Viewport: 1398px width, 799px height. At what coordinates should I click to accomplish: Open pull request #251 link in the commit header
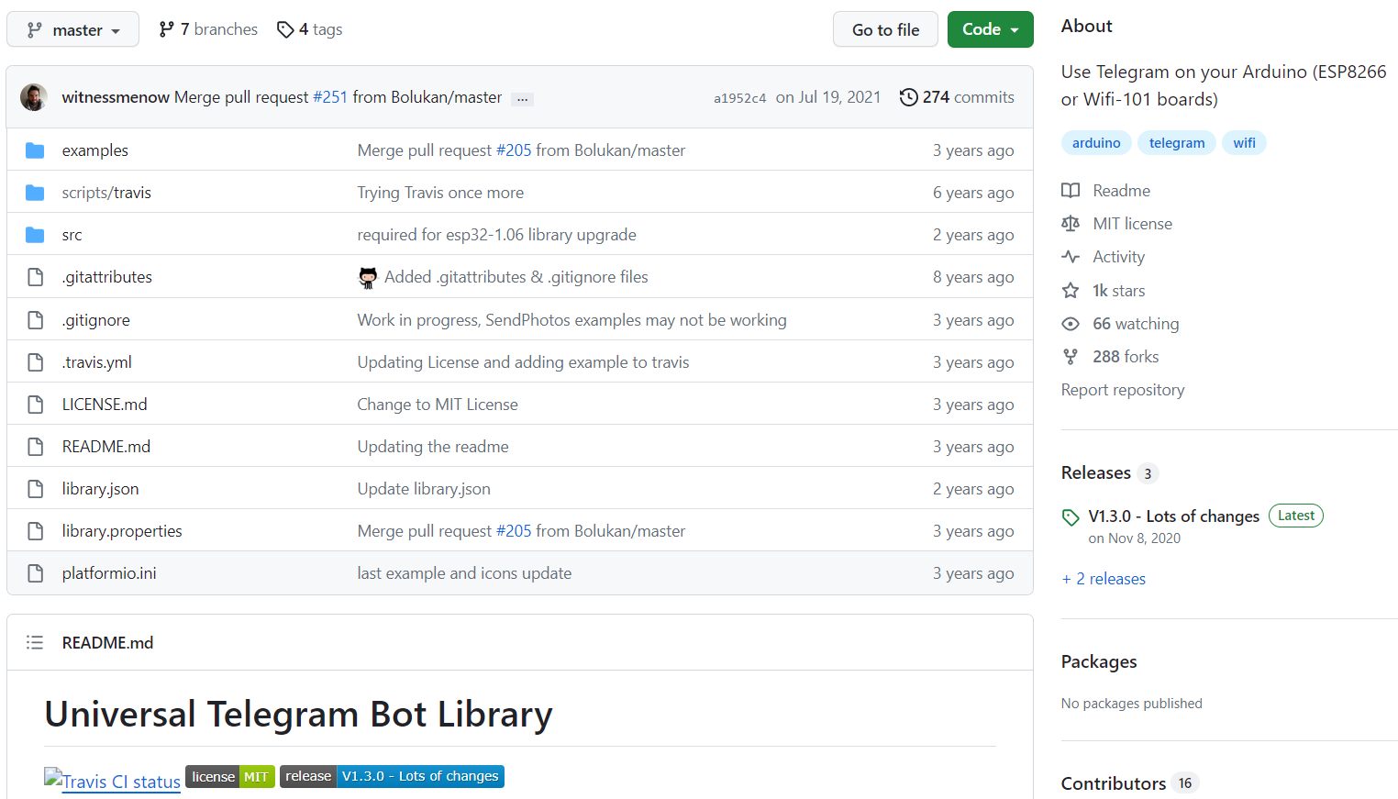tap(330, 97)
